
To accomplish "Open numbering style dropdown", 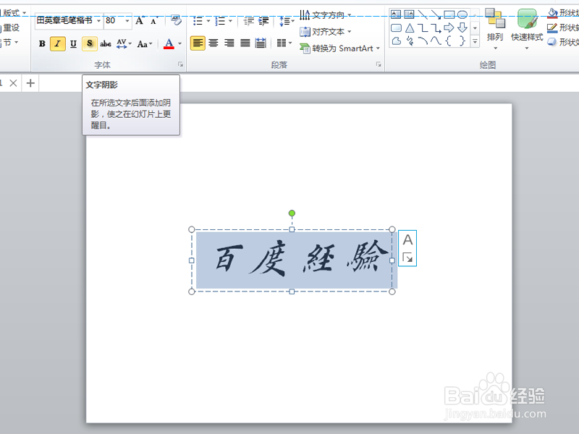I will click(230, 21).
